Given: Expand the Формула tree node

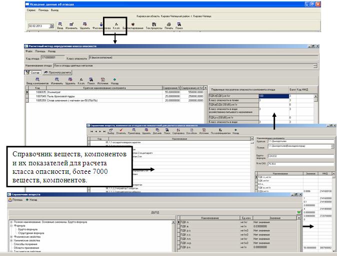Looking at the screenshot, I should click(11, 225).
